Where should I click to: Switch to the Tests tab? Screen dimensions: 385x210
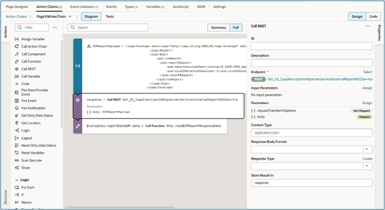[109, 16]
